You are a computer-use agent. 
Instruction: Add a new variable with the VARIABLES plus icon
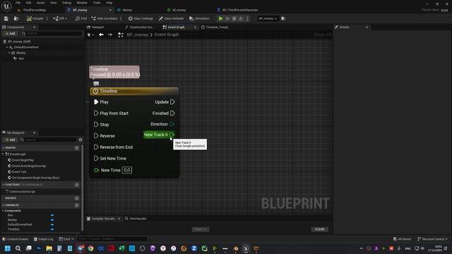[77, 205]
